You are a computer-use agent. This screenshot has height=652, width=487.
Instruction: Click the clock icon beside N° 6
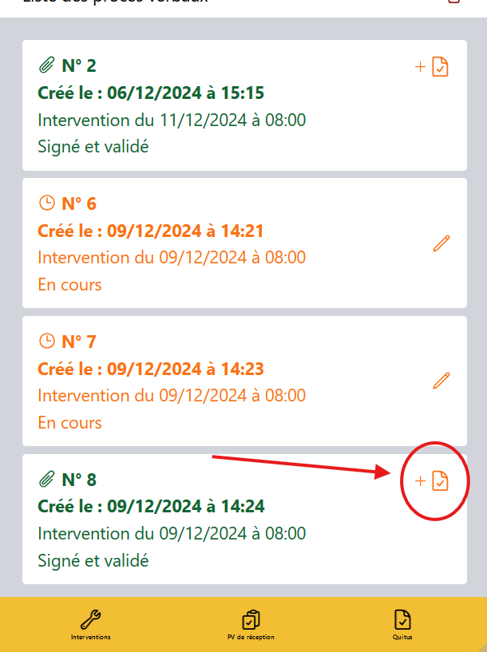[x=47, y=203]
